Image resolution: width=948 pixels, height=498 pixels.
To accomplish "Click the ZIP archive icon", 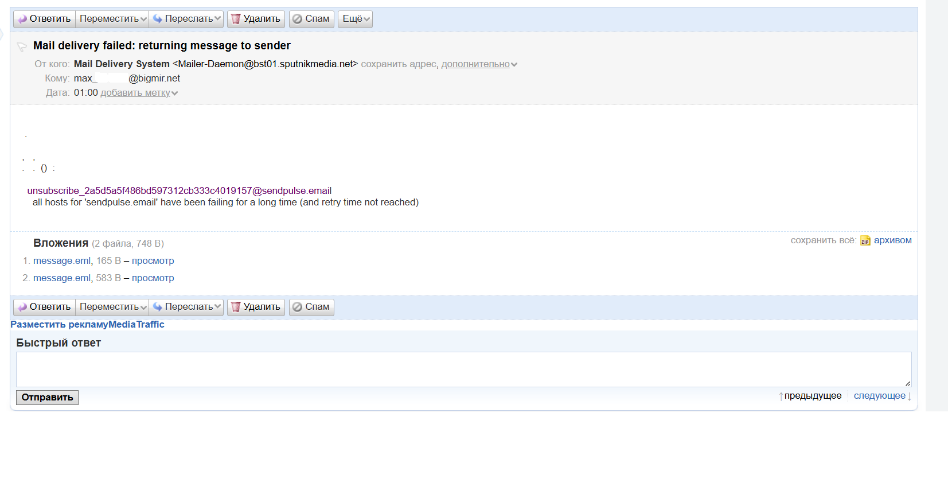I will point(865,241).
